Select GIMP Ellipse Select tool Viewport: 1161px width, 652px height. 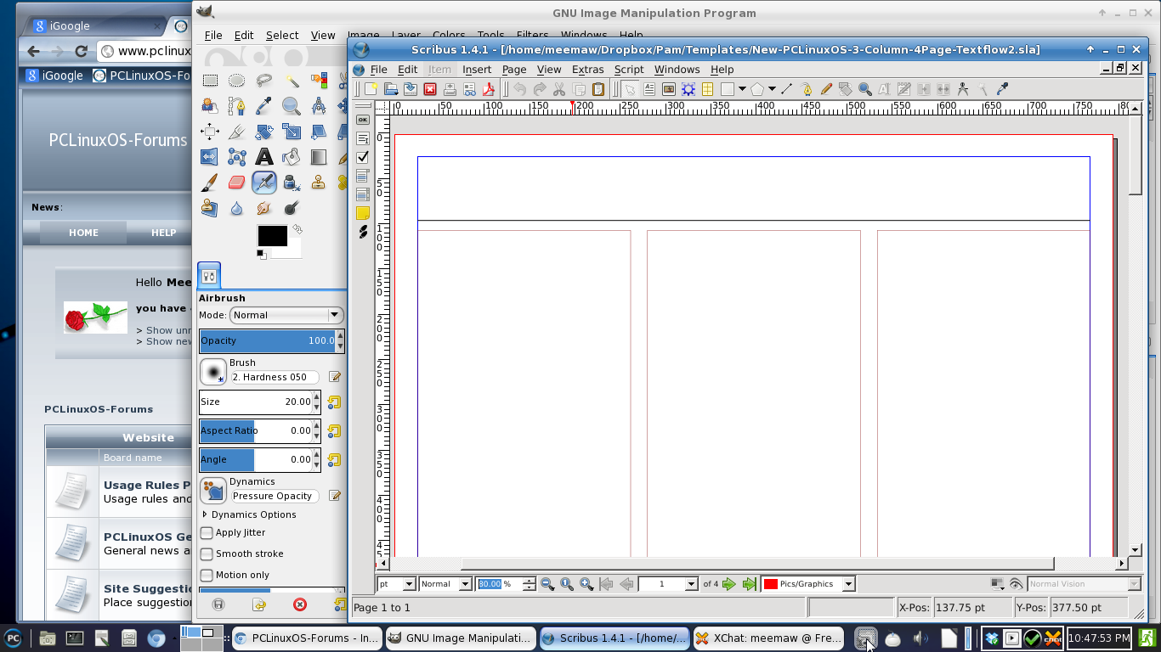[x=237, y=81]
